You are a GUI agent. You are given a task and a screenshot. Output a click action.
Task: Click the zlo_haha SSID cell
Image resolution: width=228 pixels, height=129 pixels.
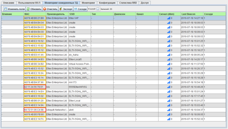[80, 55]
